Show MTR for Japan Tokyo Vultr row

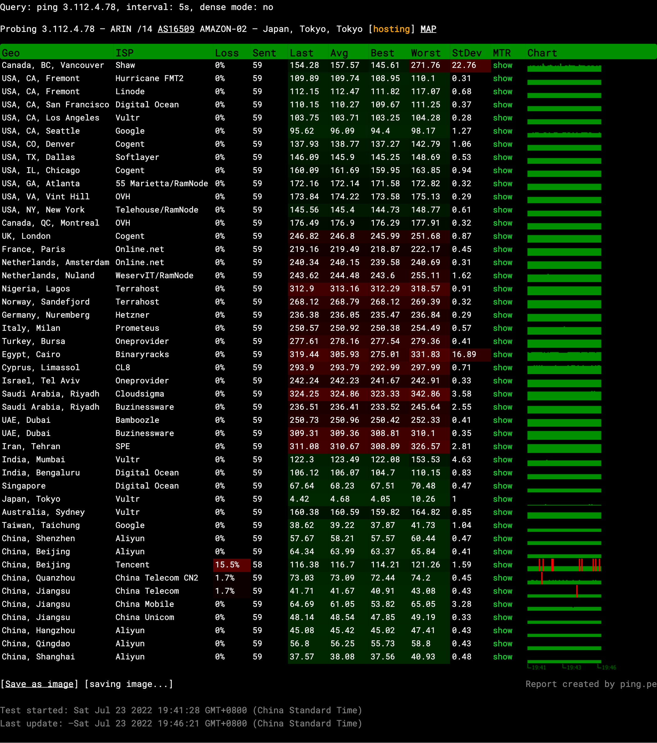pyautogui.click(x=502, y=499)
